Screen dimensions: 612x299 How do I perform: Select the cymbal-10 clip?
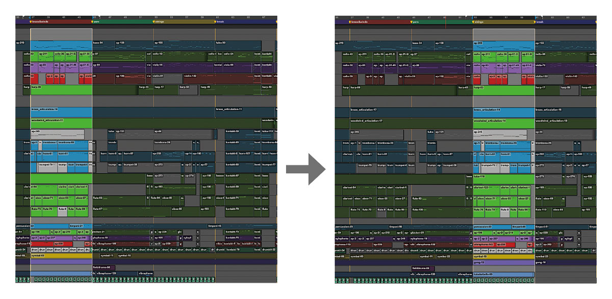pyautogui.click(x=503, y=257)
